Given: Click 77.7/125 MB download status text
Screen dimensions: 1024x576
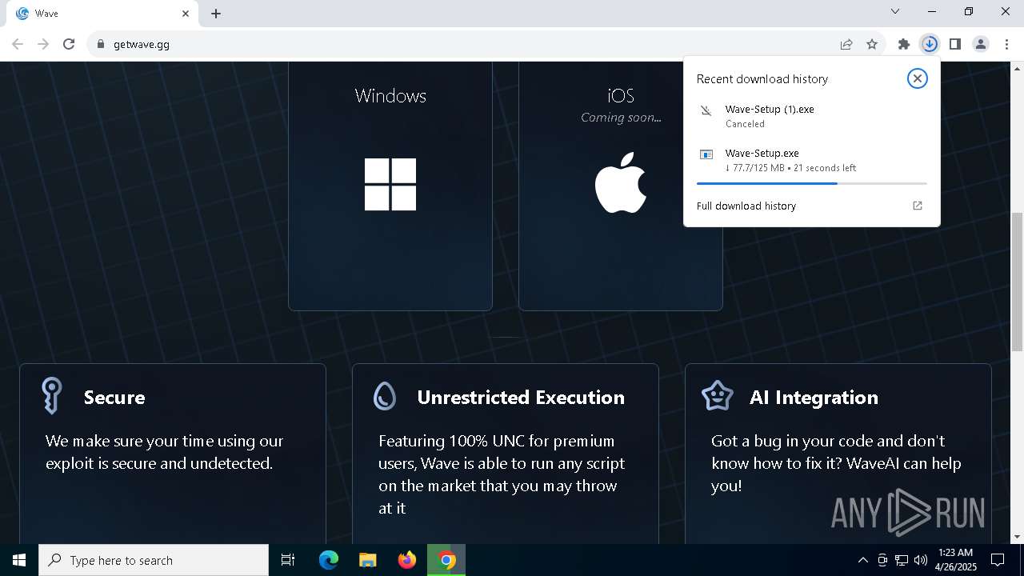Looking at the screenshot, I should (x=790, y=168).
